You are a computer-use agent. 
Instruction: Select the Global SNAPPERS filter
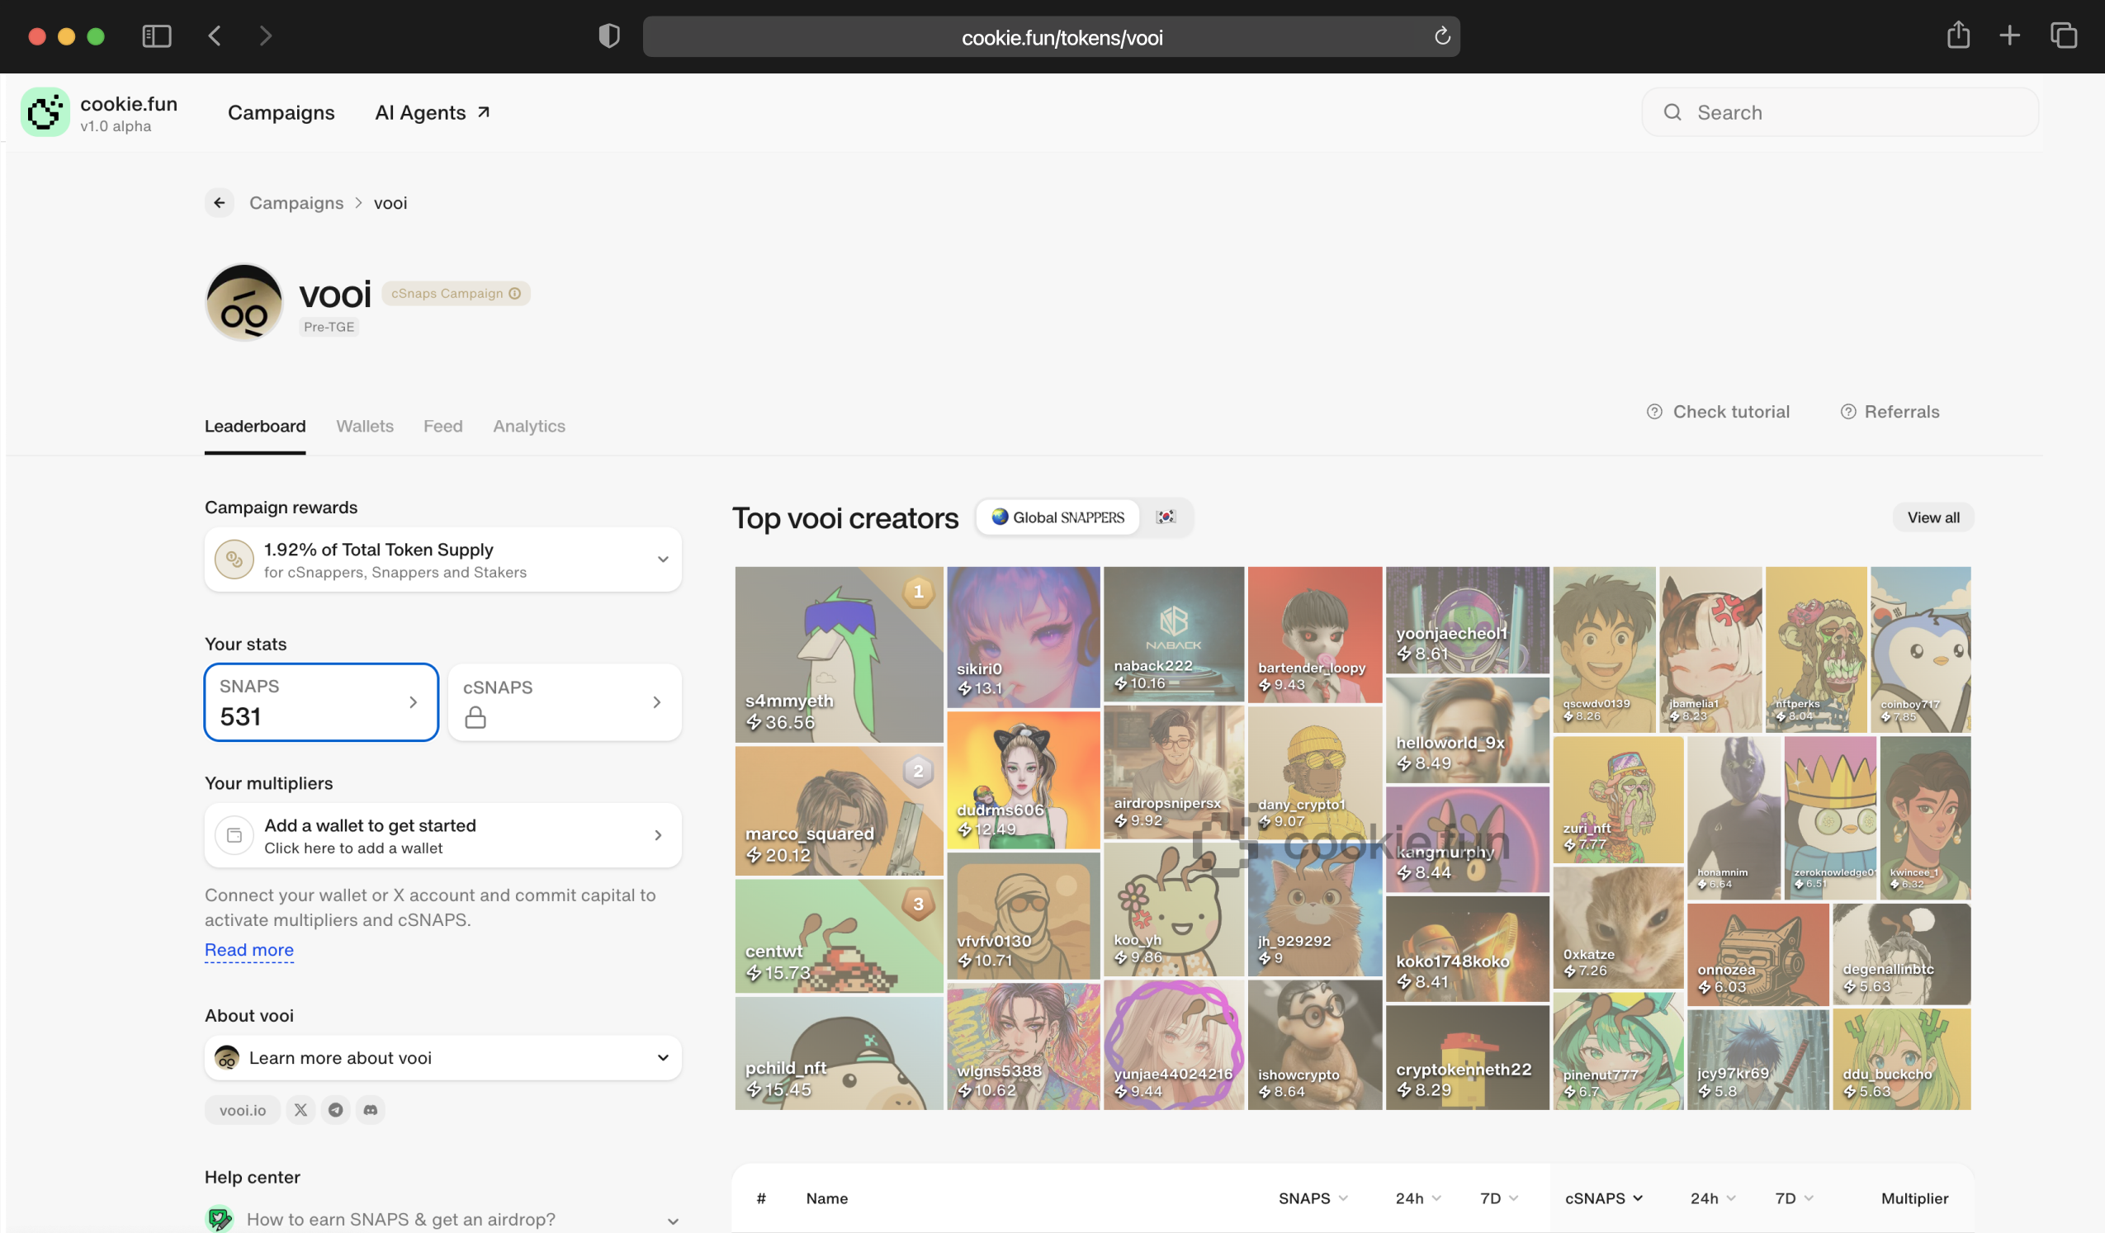[1057, 517]
